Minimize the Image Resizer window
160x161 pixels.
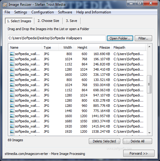point(131,3)
